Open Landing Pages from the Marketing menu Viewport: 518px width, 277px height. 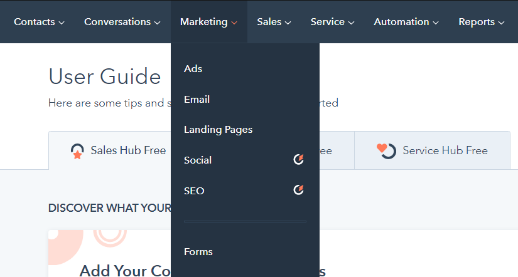[218, 130]
